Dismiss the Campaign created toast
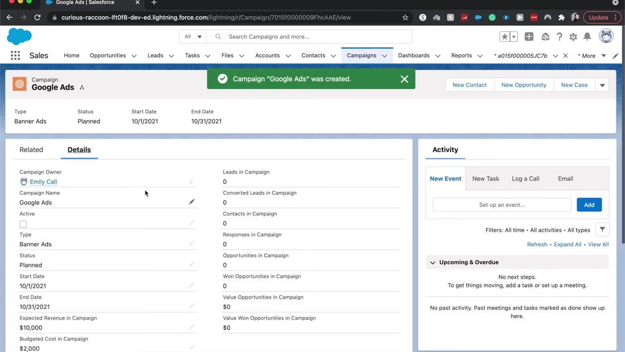This screenshot has width=625, height=352. click(x=404, y=79)
